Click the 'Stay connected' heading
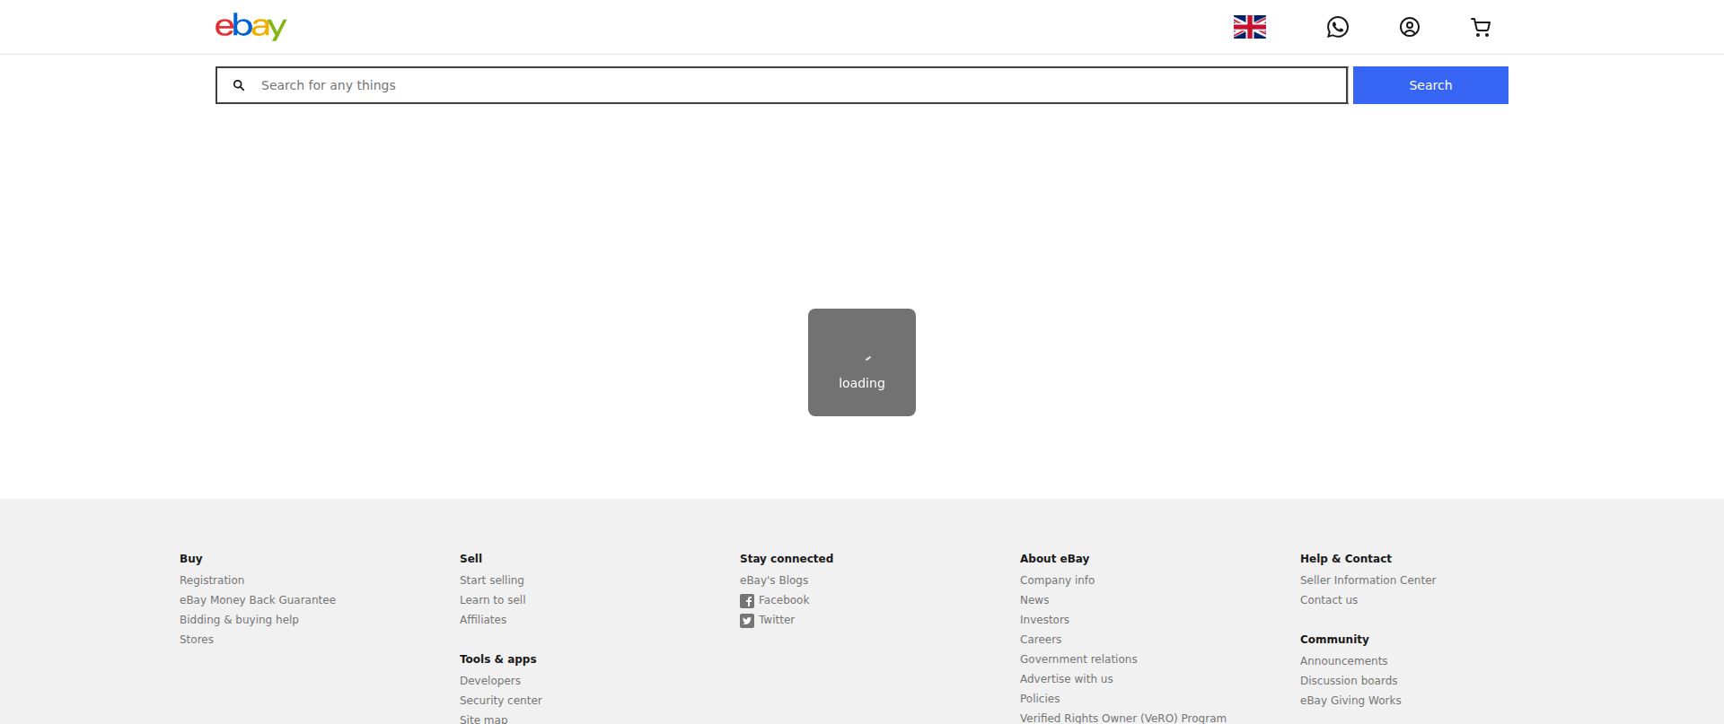1724x724 pixels. 787,559
